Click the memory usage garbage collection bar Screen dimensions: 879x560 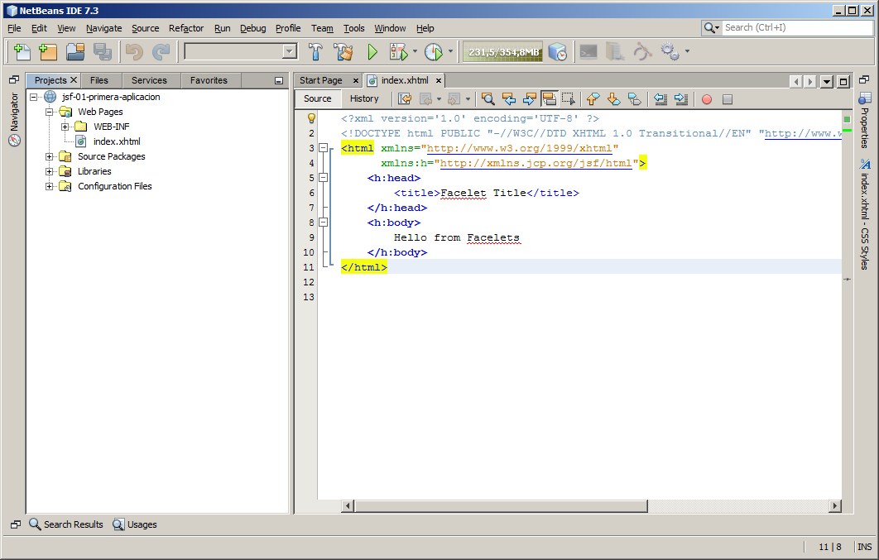(503, 52)
